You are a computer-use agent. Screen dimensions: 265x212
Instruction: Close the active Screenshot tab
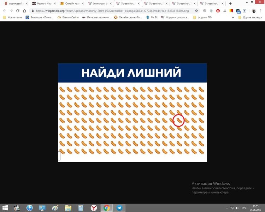(139, 4)
